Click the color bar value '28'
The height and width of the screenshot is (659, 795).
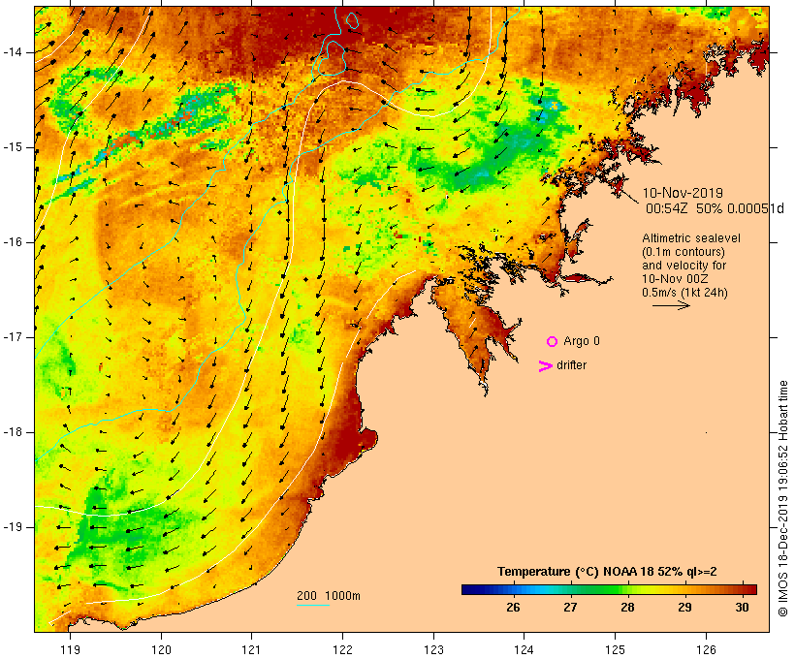[x=627, y=608]
